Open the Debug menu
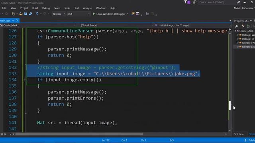The width and height of the screenshot is (255, 143). point(46,8)
